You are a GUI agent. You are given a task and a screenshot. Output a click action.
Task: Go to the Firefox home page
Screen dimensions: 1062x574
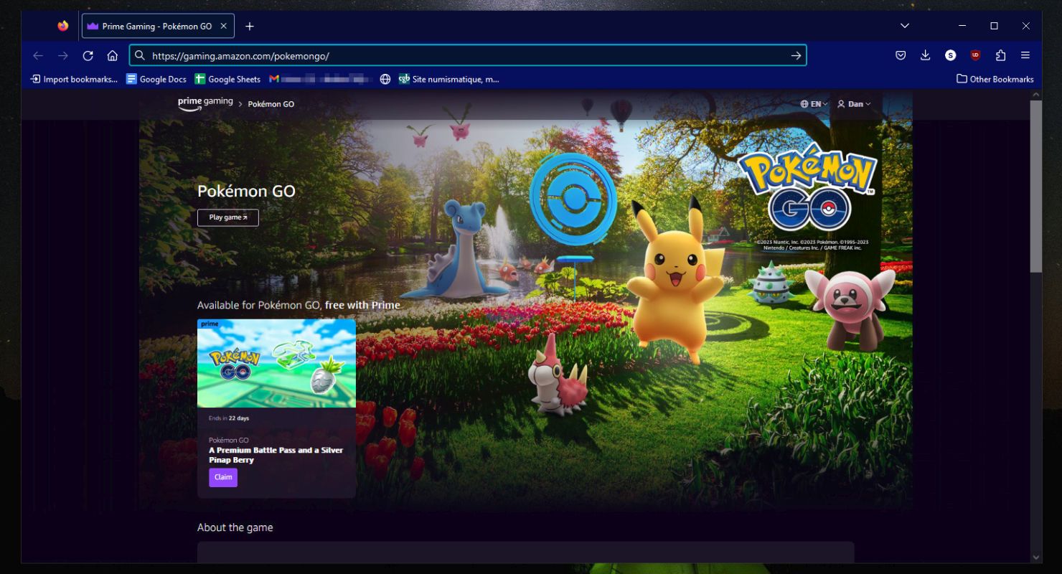pos(113,55)
